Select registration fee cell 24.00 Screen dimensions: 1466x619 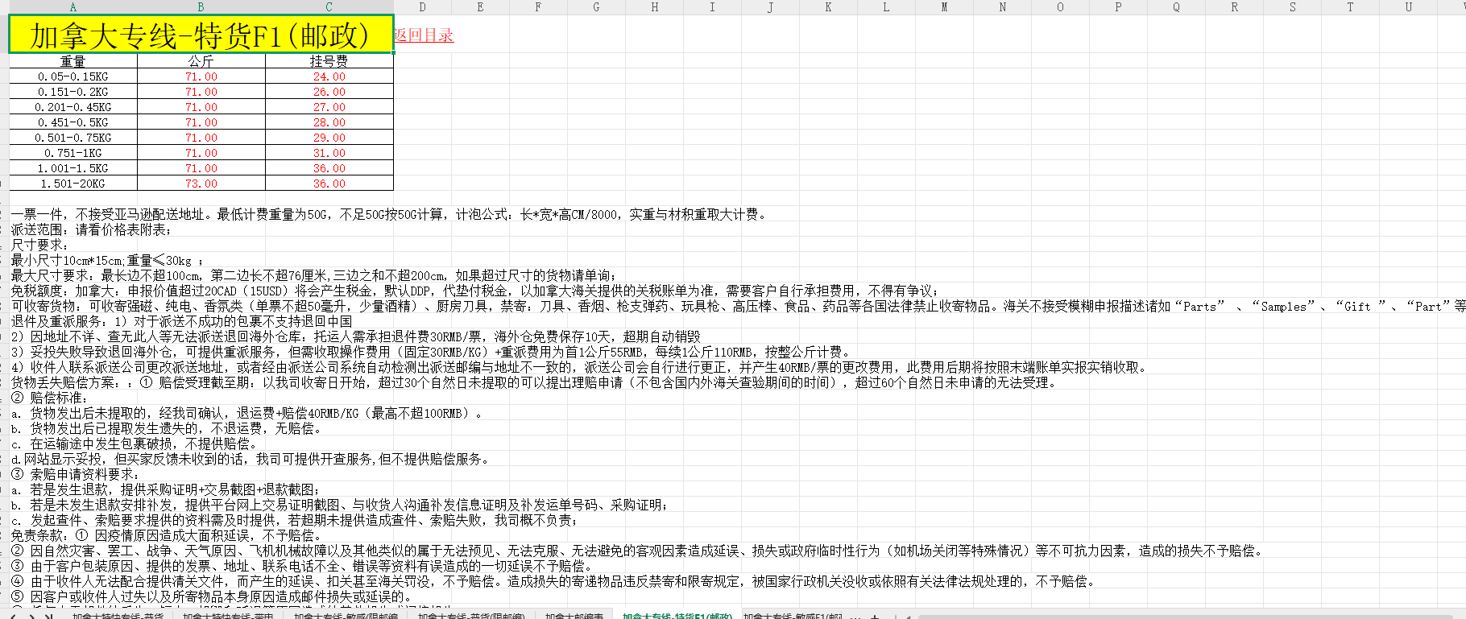[329, 76]
